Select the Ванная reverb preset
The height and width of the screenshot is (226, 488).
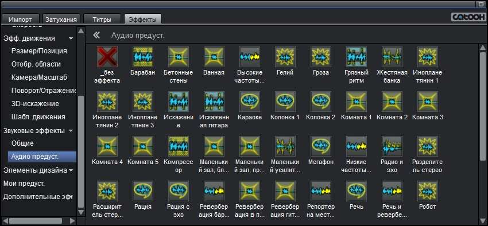214,57
